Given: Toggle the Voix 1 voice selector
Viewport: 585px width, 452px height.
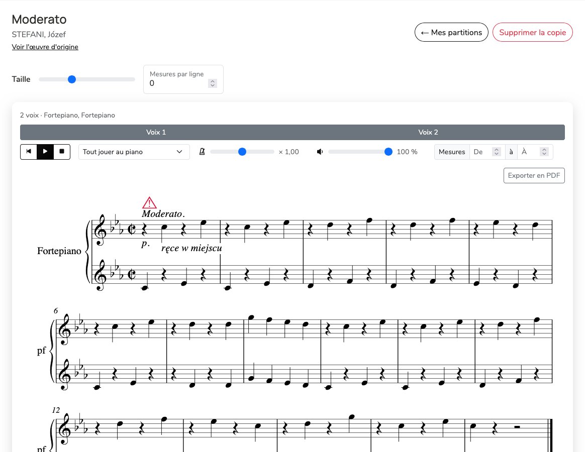Looking at the screenshot, I should point(156,132).
